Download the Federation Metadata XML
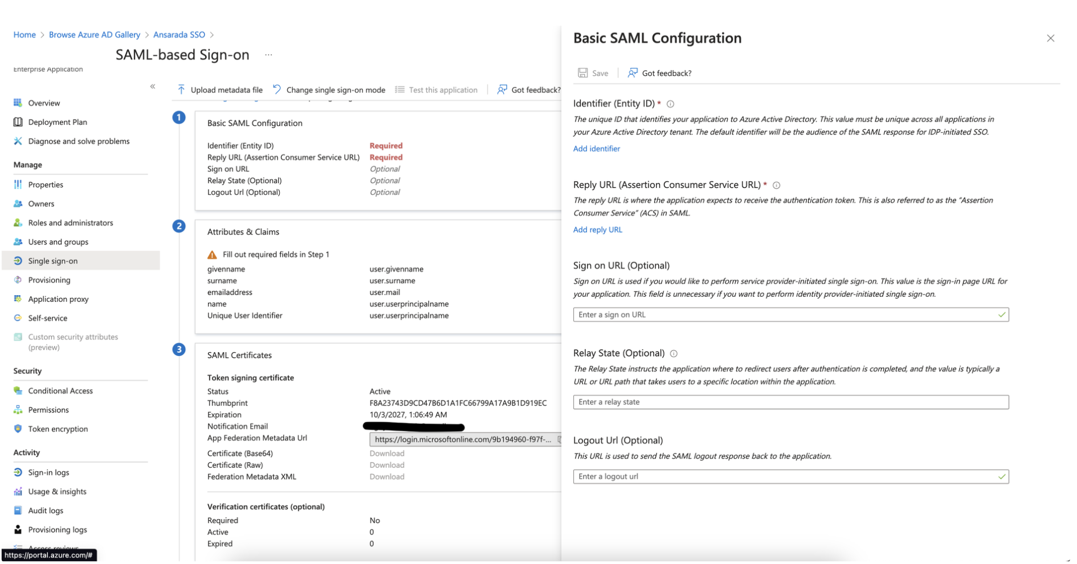The height and width of the screenshot is (564, 1077). (x=387, y=477)
